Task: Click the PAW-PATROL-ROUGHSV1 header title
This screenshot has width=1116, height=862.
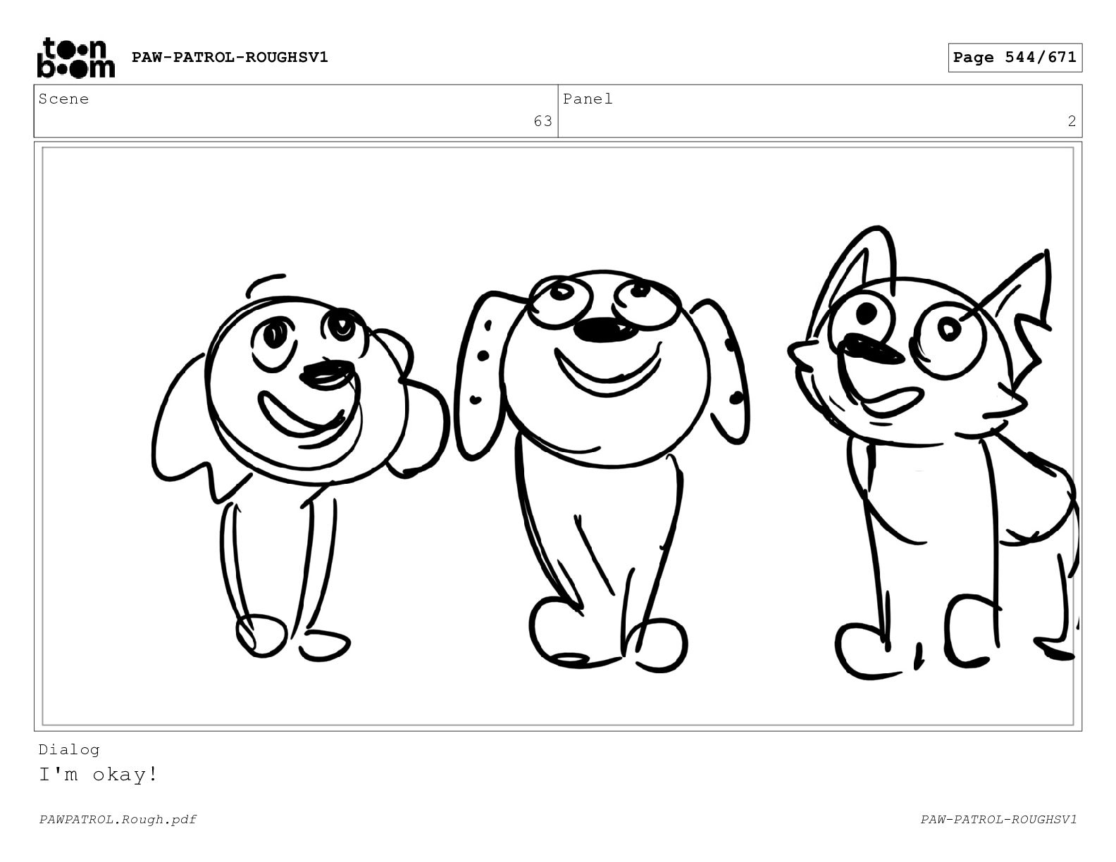Action: pyautogui.click(x=230, y=57)
